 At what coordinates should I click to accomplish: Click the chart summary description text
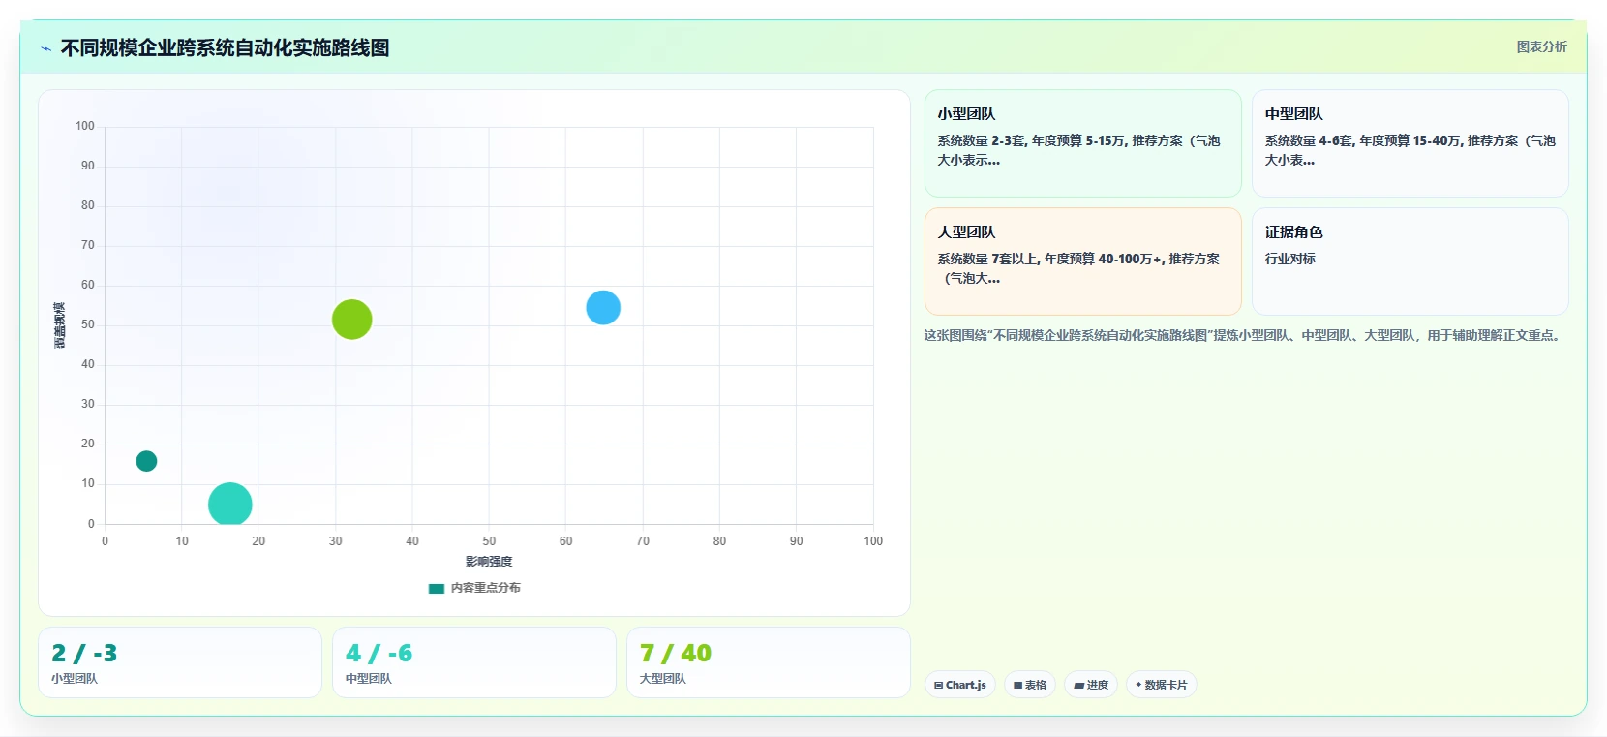pos(1244,336)
